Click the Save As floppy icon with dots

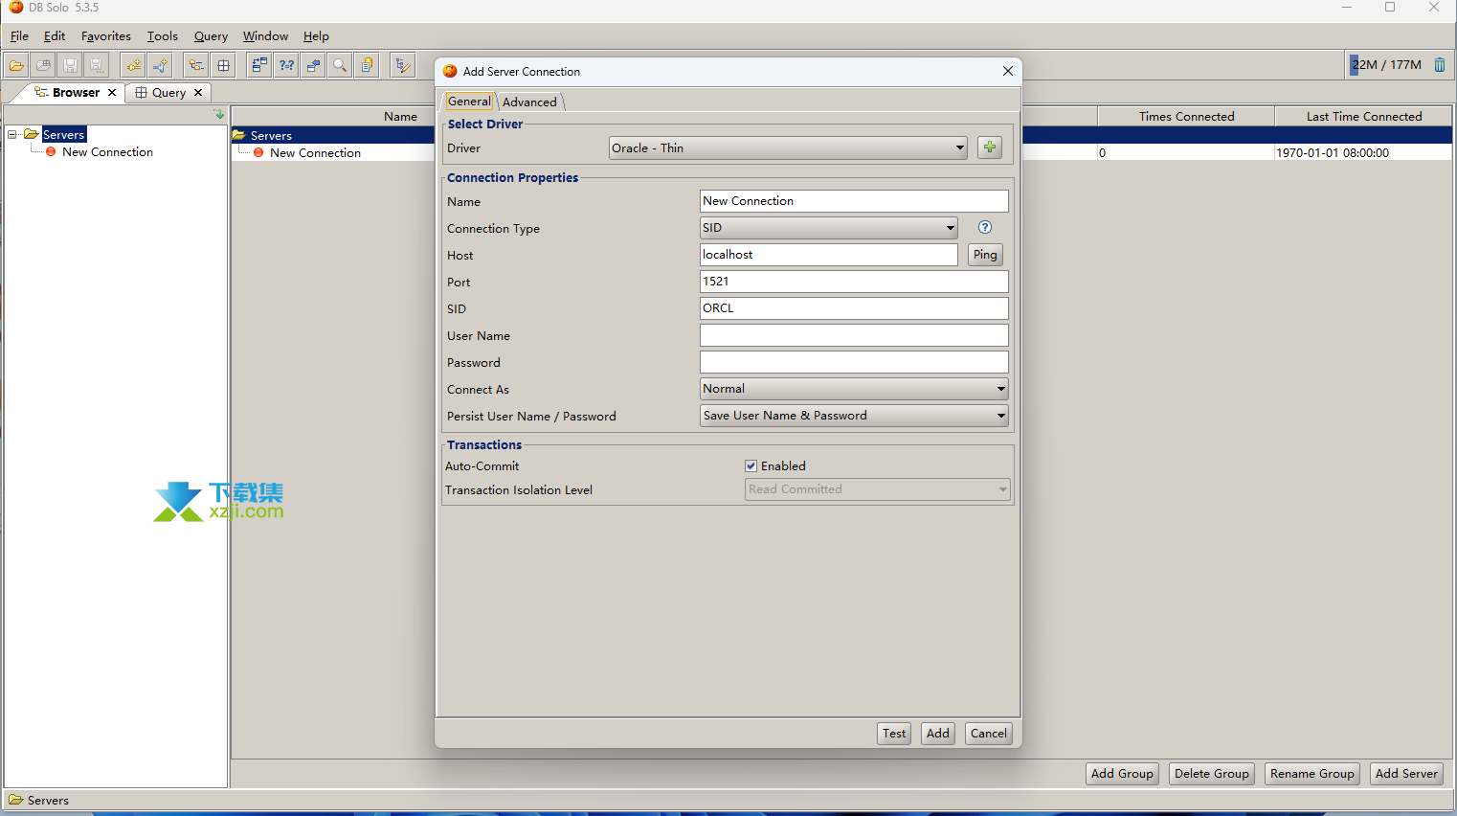tap(97, 65)
